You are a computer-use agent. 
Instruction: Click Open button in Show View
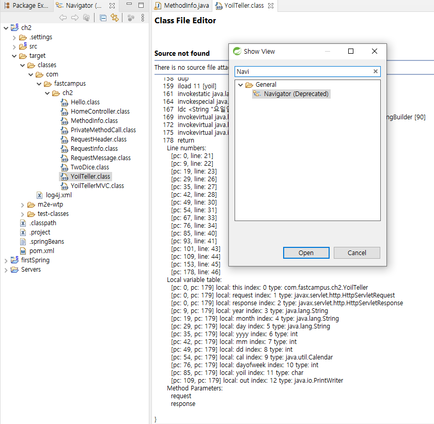pos(306,253)
